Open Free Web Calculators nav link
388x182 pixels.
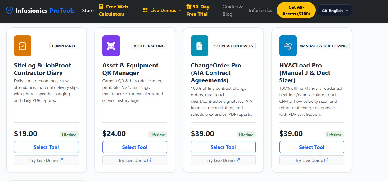point(113,11)
